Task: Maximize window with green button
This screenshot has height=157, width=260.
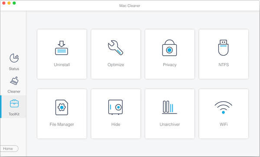Action: pyautogui.click(x=14, y=3)
